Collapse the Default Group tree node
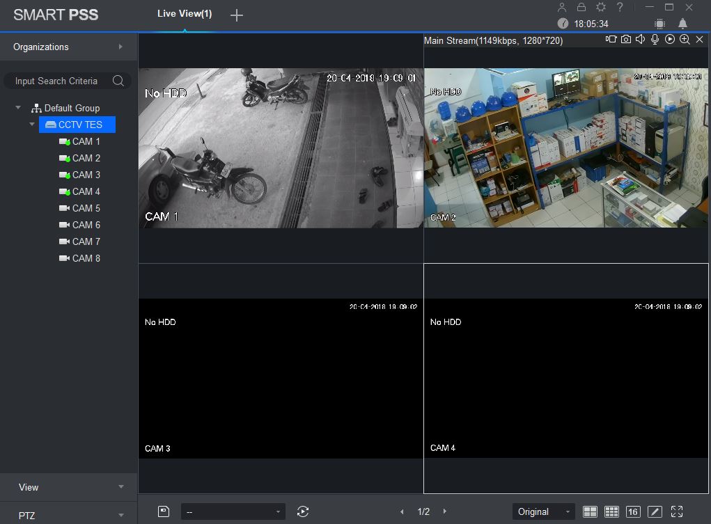Image resolution: width=711 pixels, height=524 pixels. [x=19, y=108]
